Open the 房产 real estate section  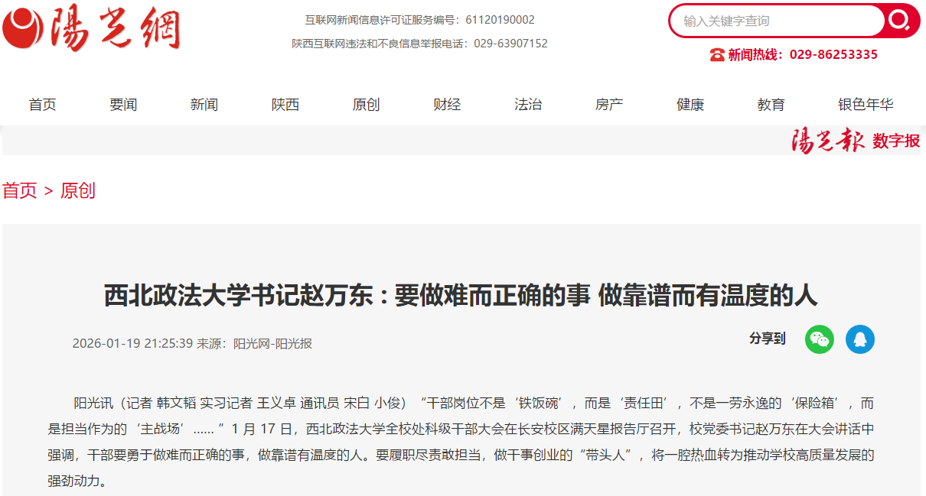(x=609, y=105)
